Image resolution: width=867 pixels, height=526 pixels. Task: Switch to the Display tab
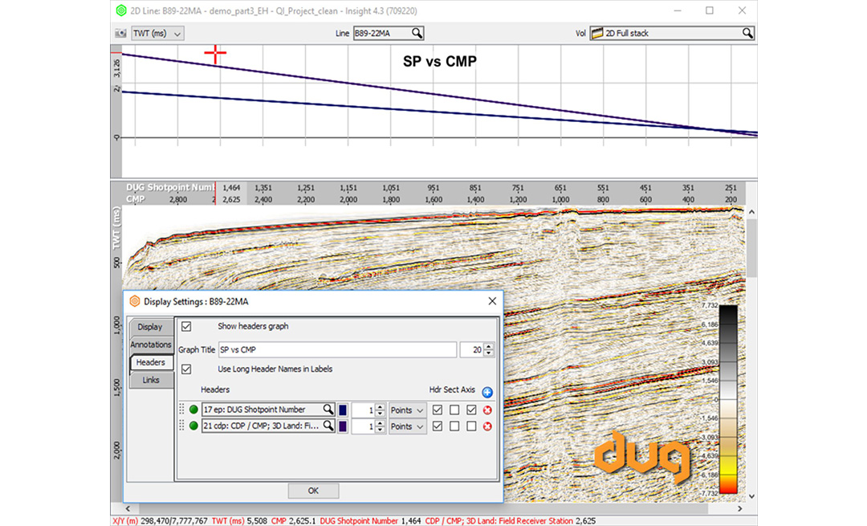pyautogui.click(x=151, y=327)
